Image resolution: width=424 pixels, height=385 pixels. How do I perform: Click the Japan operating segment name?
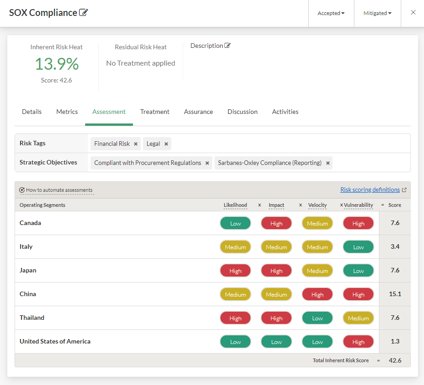(x=28, y=270)
